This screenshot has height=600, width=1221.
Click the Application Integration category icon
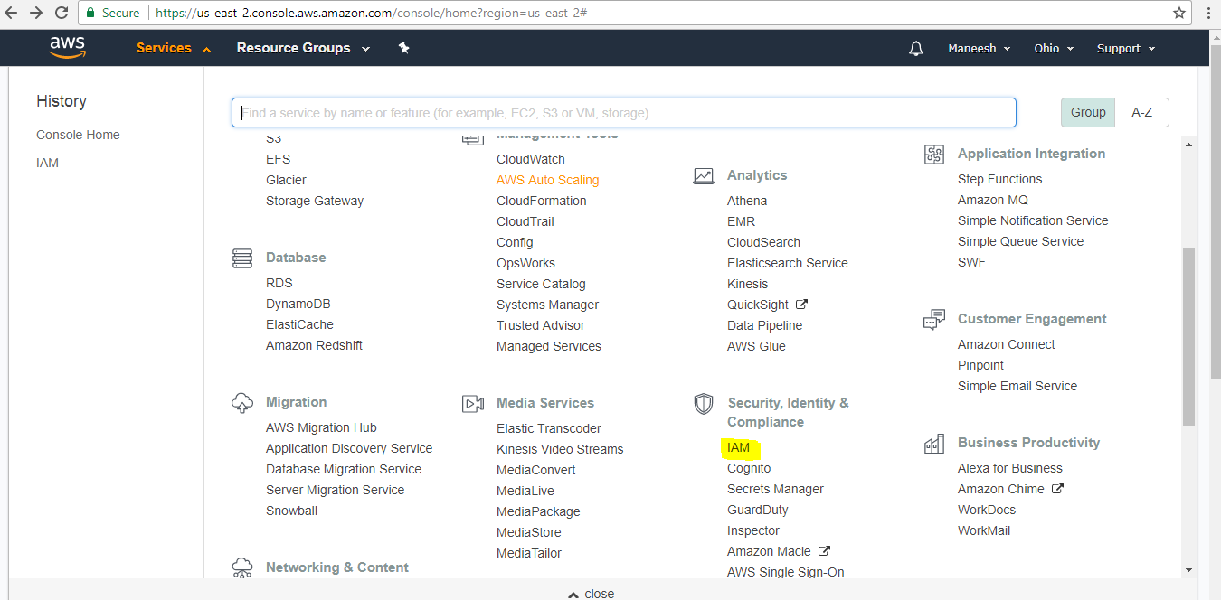tap(934, 155)
